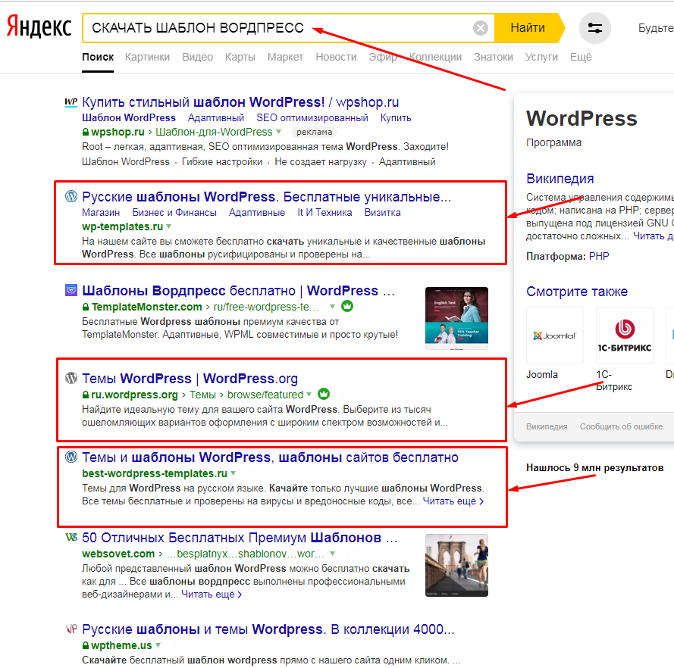
Task: Click the lock icon before wptheme.us
Action: [x=86, y=645]
